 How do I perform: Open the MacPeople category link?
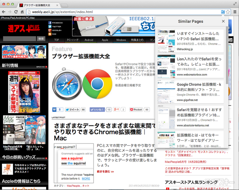73,186
